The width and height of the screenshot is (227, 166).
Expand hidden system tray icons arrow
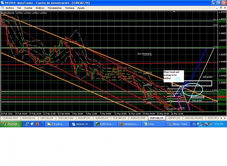[x=198, y=124]
